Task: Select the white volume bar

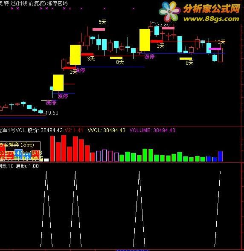Action: [46, 160]
